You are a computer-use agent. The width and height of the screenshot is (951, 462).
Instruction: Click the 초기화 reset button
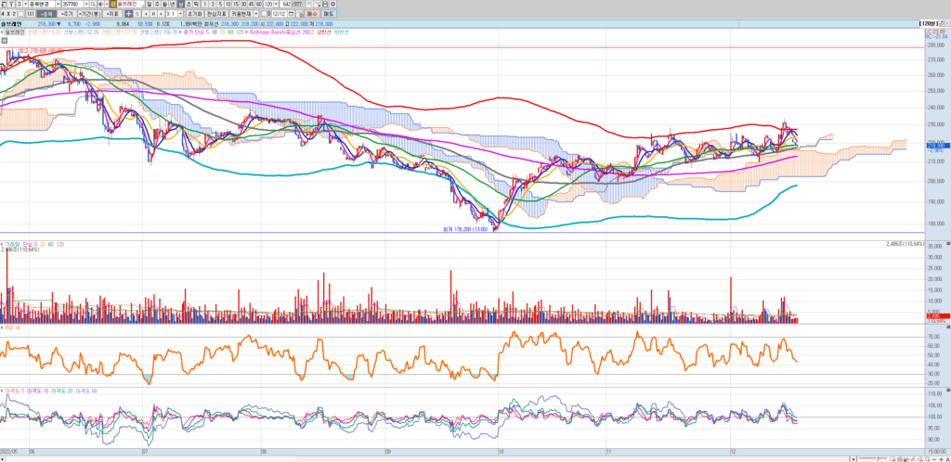click(x=192, y=15)
